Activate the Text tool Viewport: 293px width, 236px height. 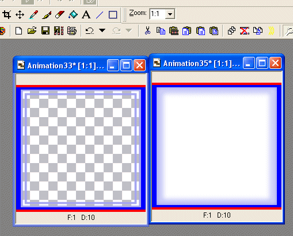click(86, 15)
